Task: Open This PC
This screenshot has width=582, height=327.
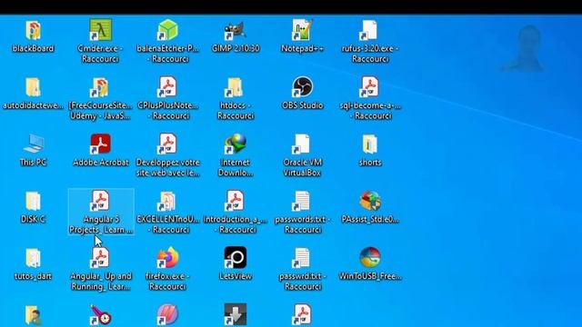Action: tap(33, 144)
